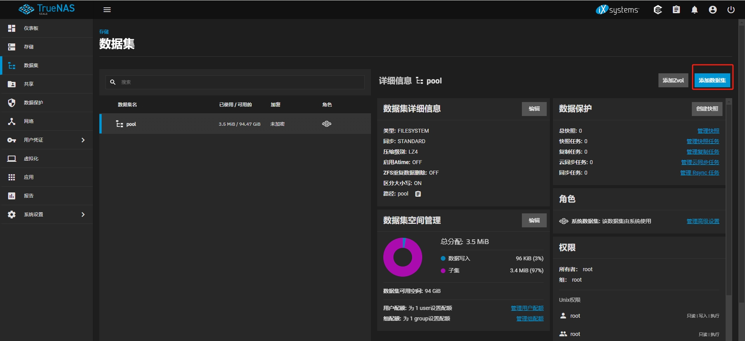Expand the 用户凭证 submenu
Image resolution: width=745 pixels, height=341 pixels.
[47, 140]
